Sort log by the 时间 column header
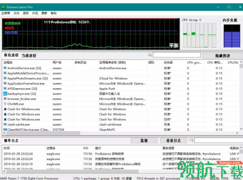The width and height of the screenshot is (243, 180). pos(24,148)
